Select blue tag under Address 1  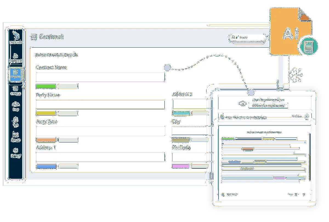click(x=46, y=166)
